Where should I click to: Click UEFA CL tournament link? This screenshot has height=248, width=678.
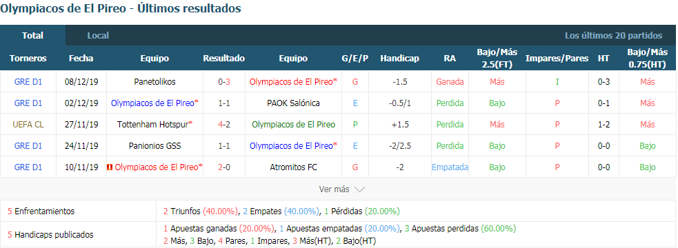click(x=28, y=125)
